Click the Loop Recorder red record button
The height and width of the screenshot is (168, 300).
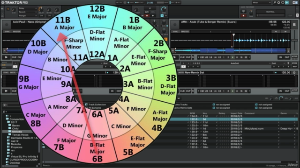click(x=147, y=15)
